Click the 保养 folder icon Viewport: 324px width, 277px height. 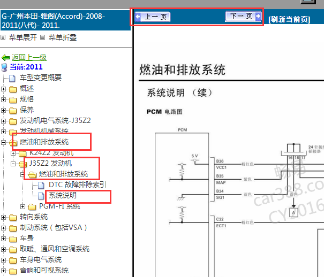click(x=13, y=111)
